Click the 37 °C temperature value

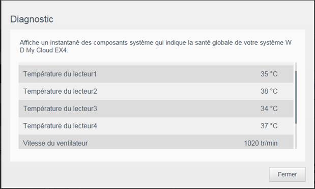tap(269, 126)
